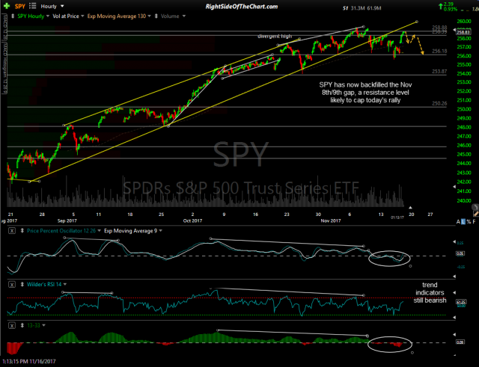The width and height of the screenshot is (479, 367).
Task: Click the 240.00 price axis label
Action: (464, 201)
